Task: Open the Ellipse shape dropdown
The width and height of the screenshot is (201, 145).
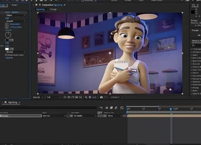Action: [x=15, y=15]
